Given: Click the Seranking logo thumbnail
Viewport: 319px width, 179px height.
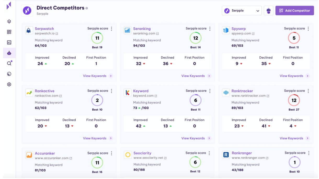Looking at the screenshot, I should tap(127, 30).
